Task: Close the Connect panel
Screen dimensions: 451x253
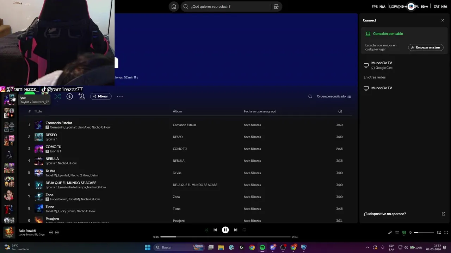Action: pyautogui.click(x=443, y=20)
